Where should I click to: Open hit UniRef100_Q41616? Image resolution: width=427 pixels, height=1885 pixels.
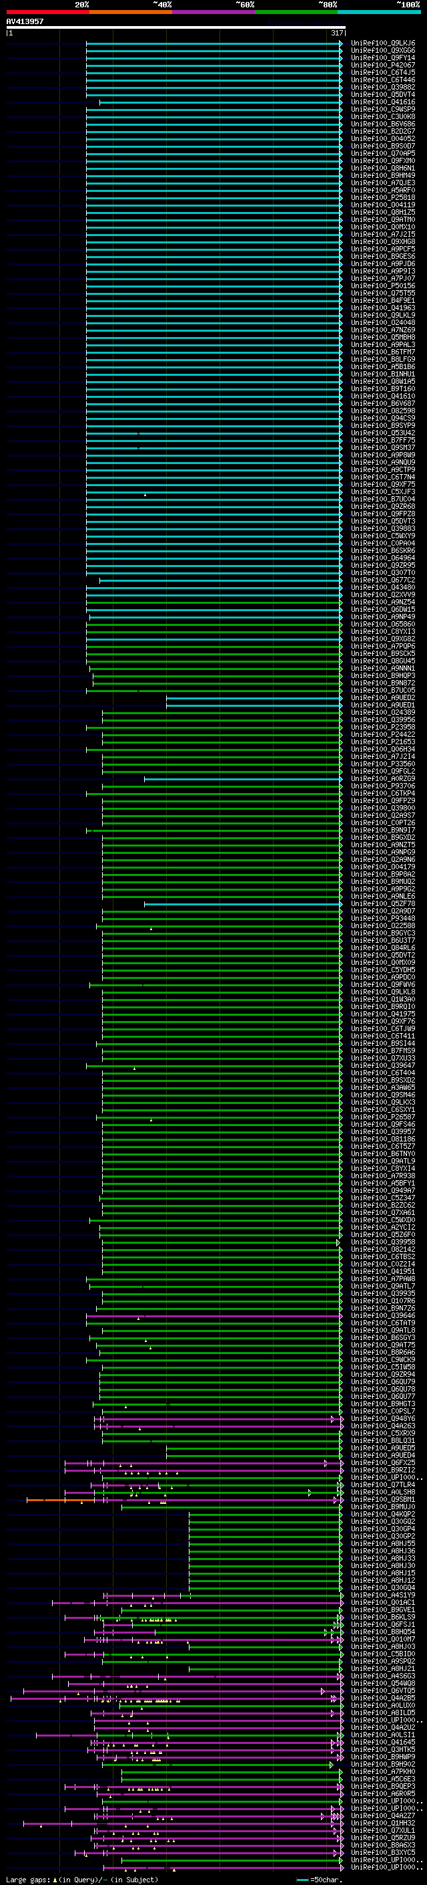383,102
